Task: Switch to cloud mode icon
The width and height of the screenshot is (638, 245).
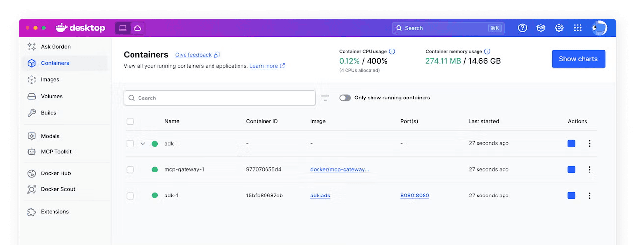Action: [138, 28]
